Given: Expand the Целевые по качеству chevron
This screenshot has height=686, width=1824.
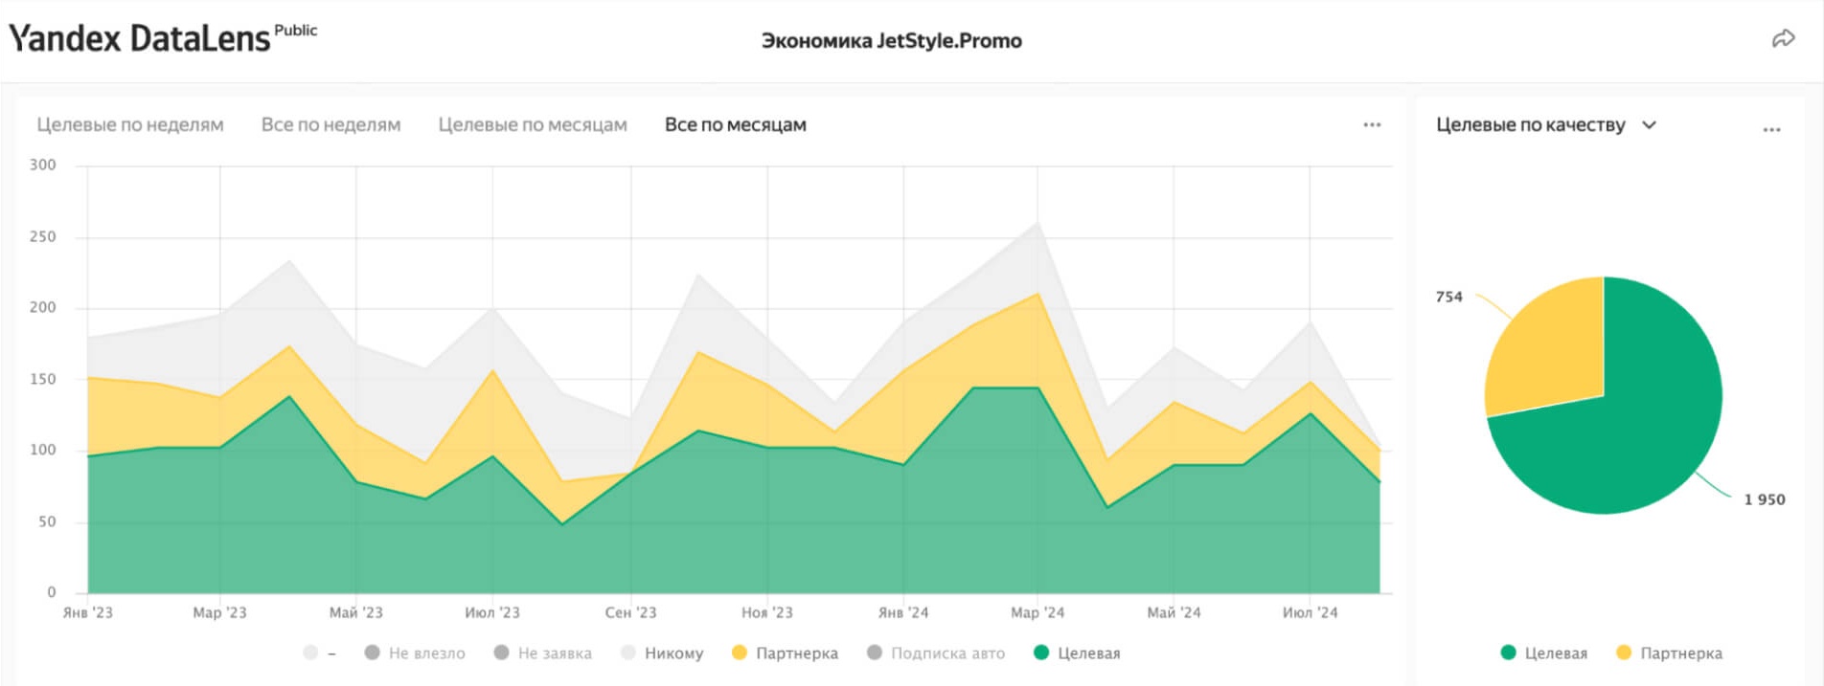Looking at the screenshot, I should pos(1649,125).
